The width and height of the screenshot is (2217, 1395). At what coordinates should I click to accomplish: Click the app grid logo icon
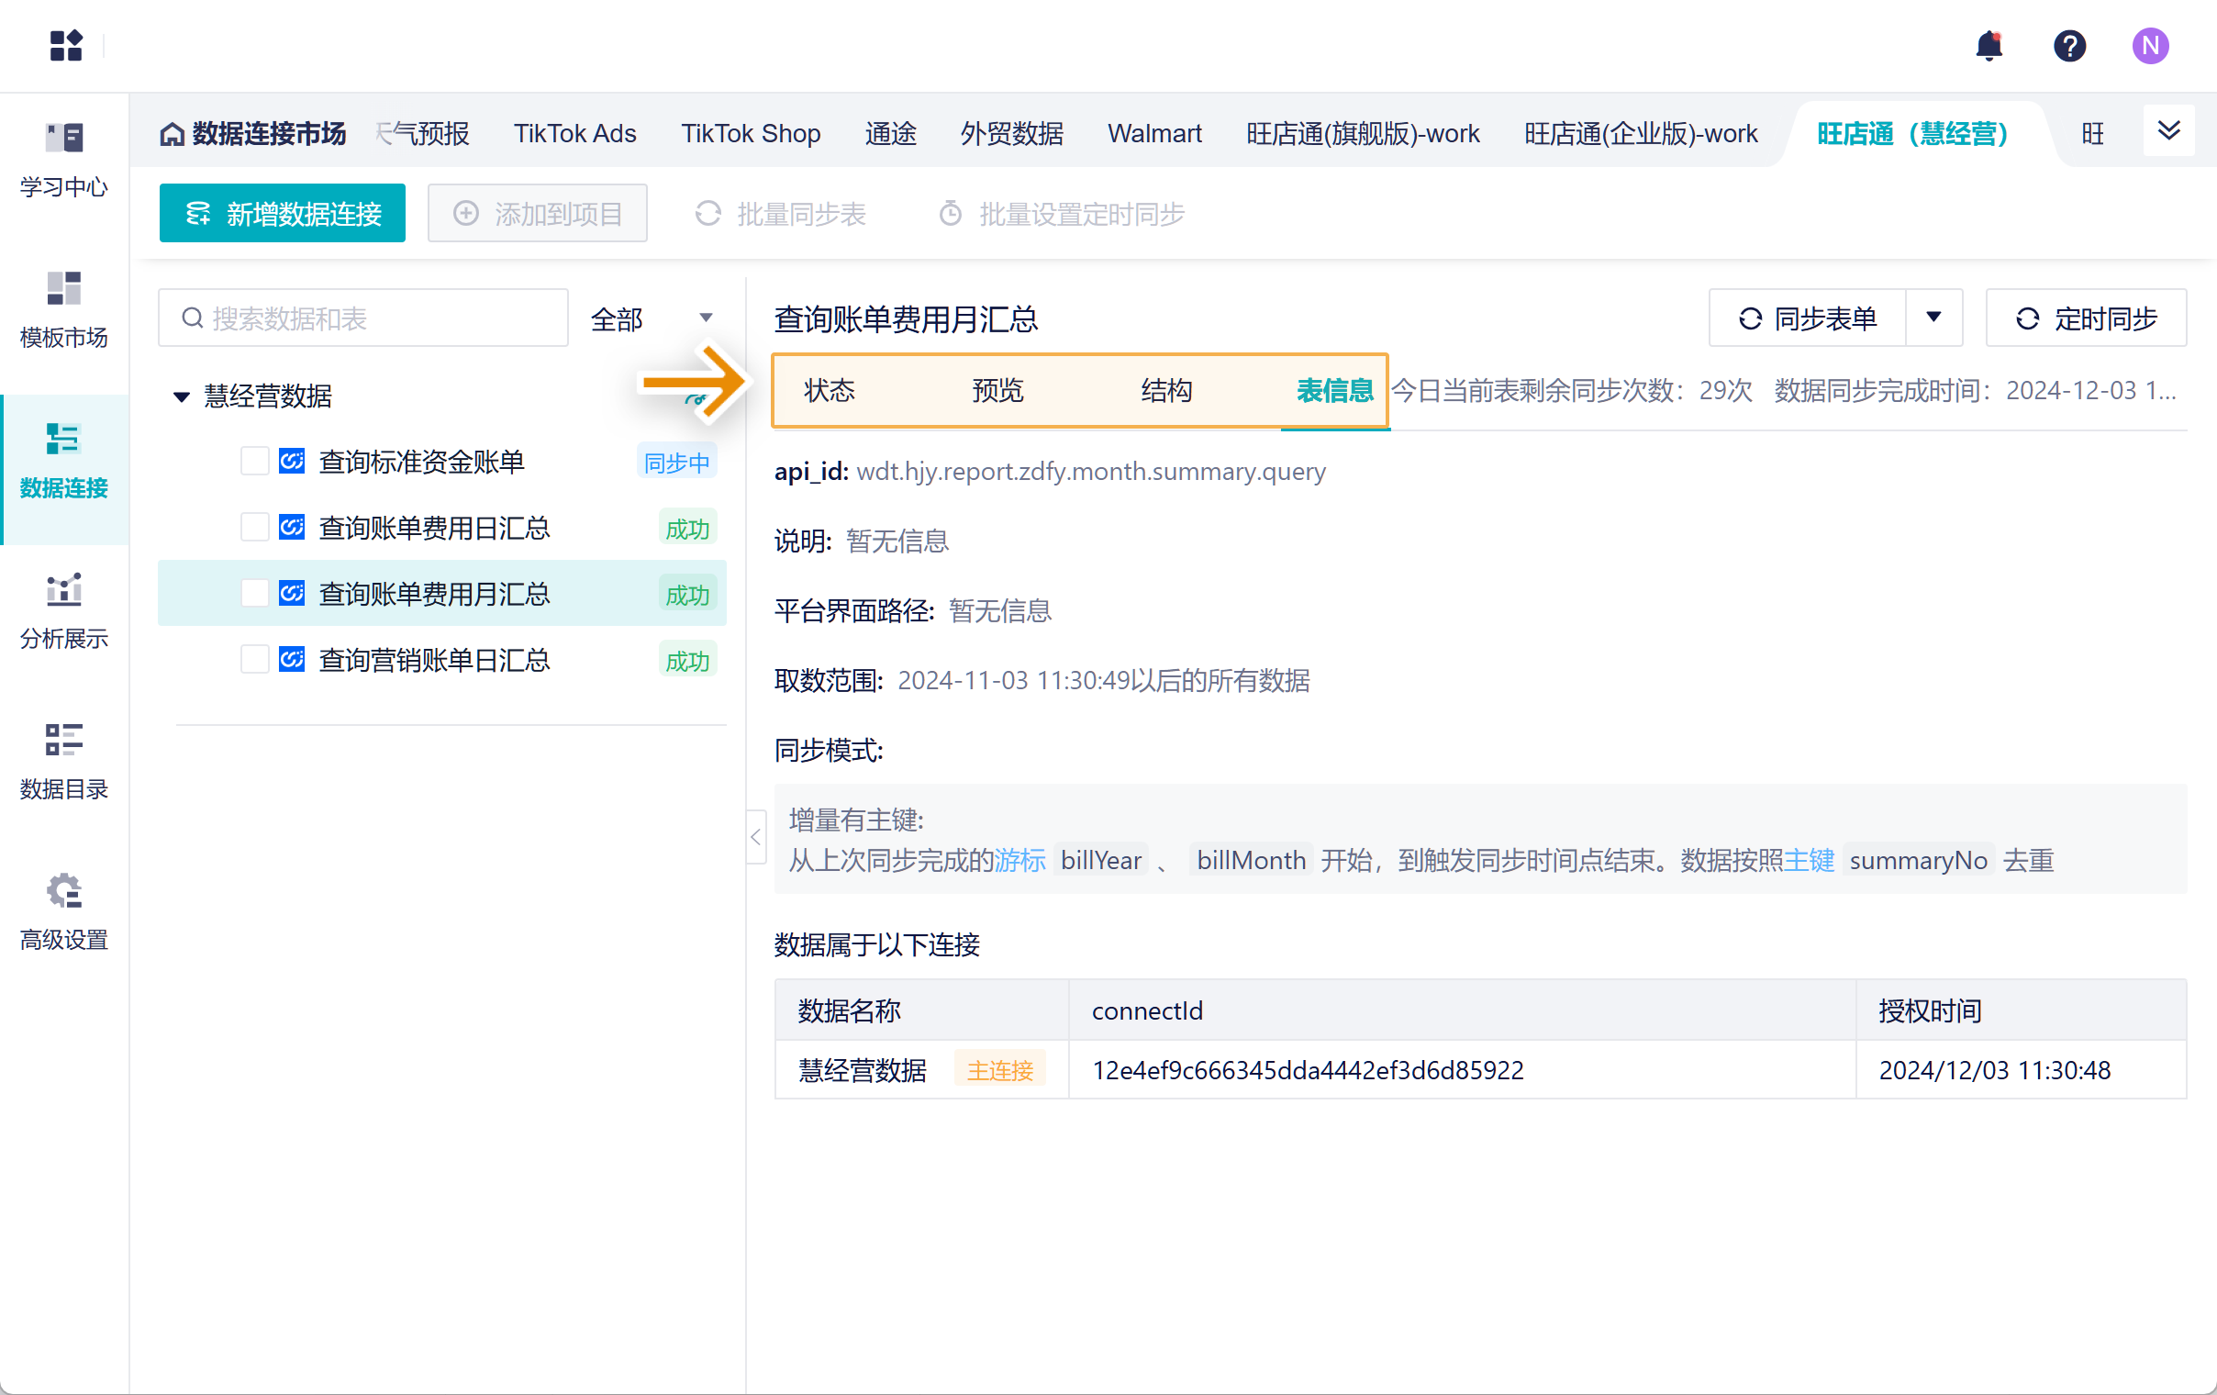pyautogui.click(x=66, y=45)
